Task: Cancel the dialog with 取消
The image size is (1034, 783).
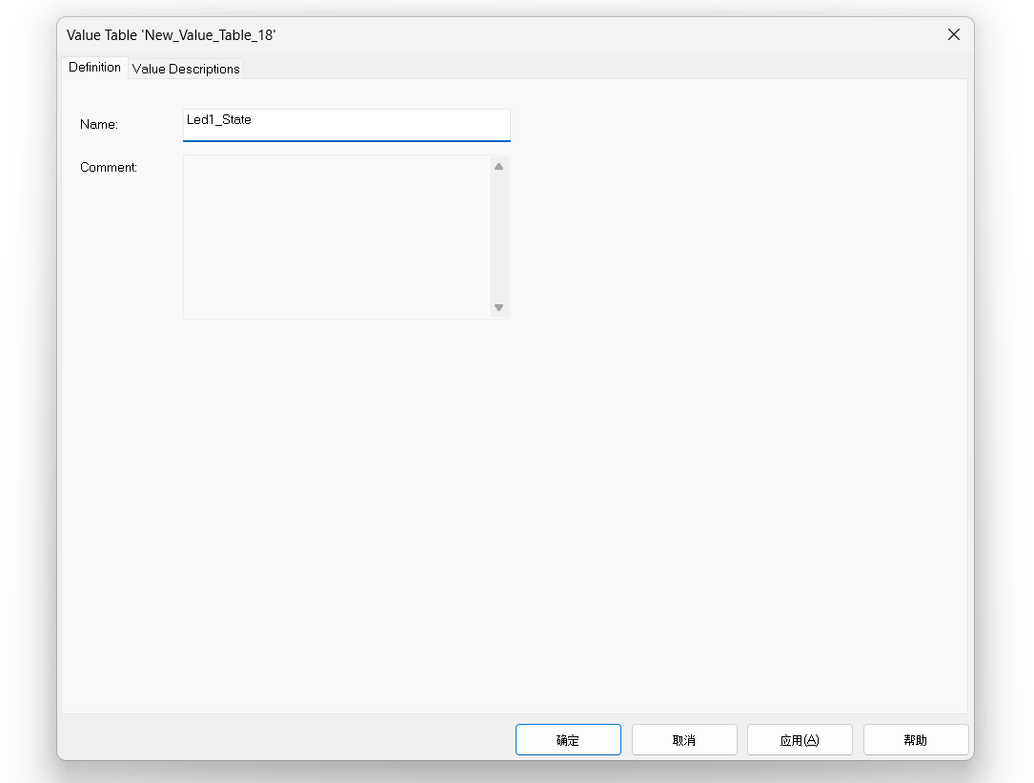Action: (x=684, y=739)
